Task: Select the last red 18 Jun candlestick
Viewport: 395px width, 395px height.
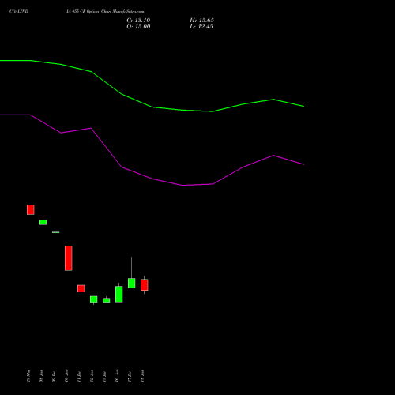Action: pos(145,285)
